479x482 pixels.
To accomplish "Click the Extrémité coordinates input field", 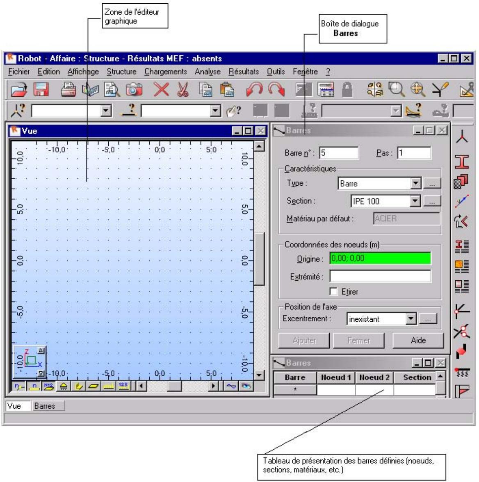I will point(380,276).
